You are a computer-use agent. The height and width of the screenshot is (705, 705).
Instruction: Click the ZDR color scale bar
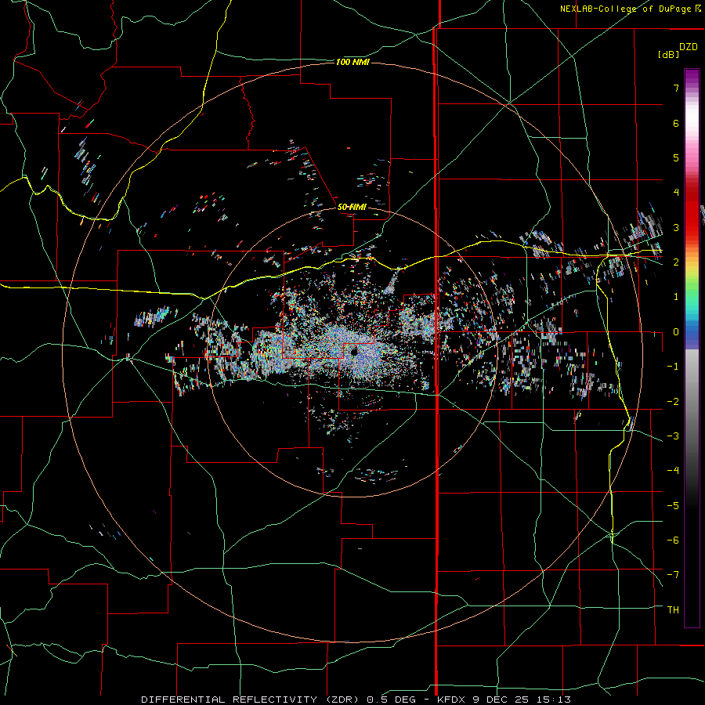pyautogui.click(x=692, y=348)
